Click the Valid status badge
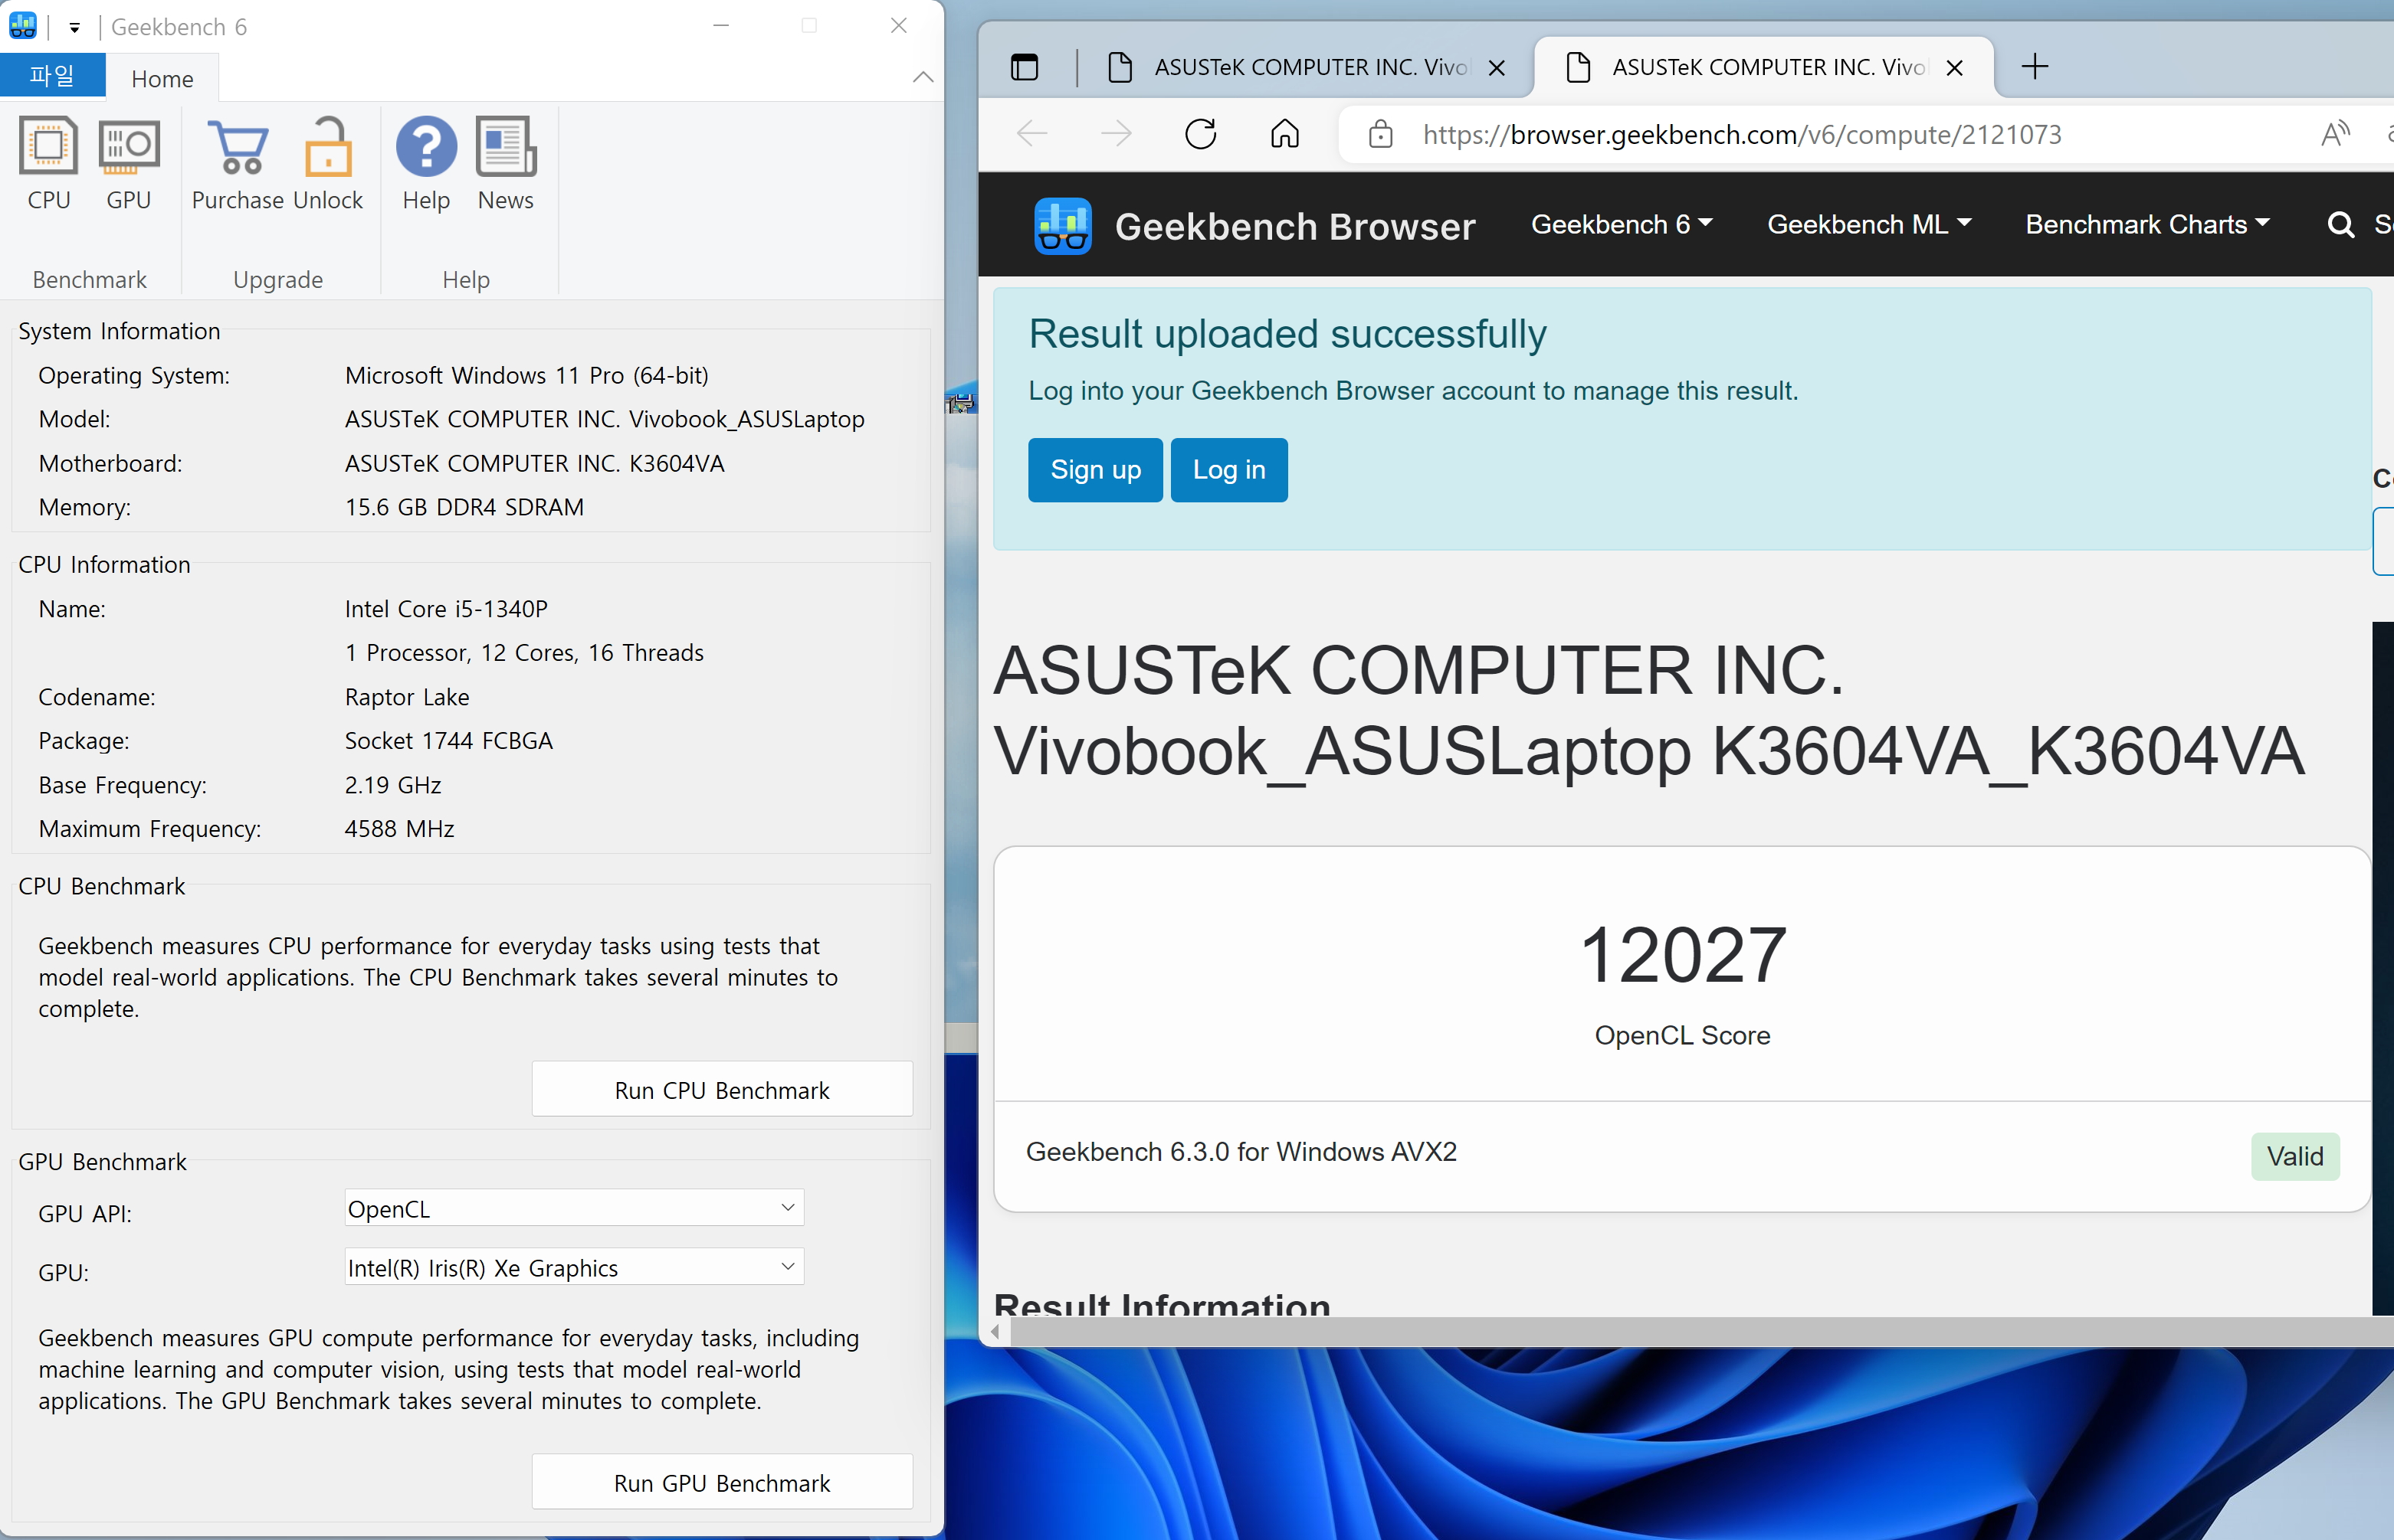Viewport: 2394px width, 1540px height. pos(2295,1156)
